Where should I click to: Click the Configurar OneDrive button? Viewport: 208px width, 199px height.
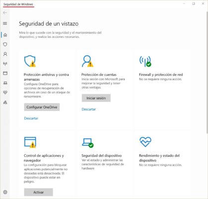click(42, 107)
